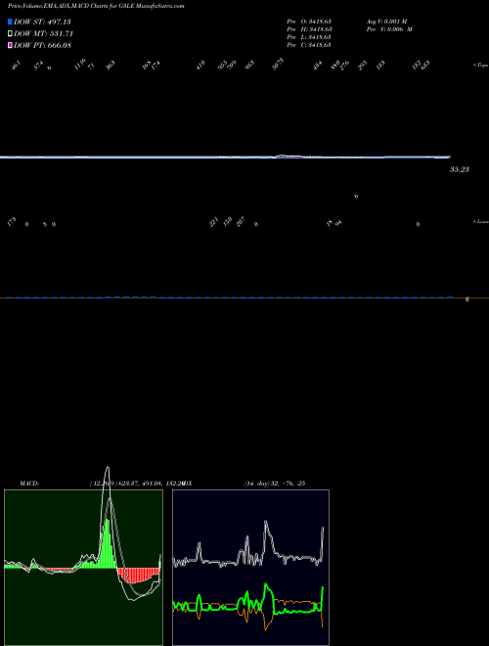Screen dimensions: 489x646
Task: Click the 3075 volume label at top
Action: [279, 65]
